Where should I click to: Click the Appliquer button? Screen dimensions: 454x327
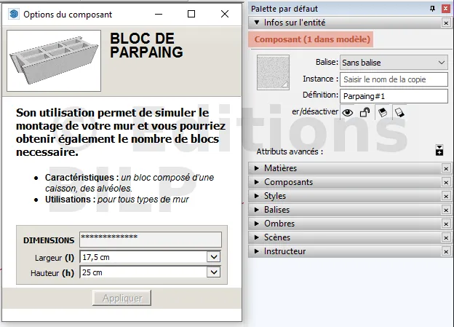(x=122, y=299)
